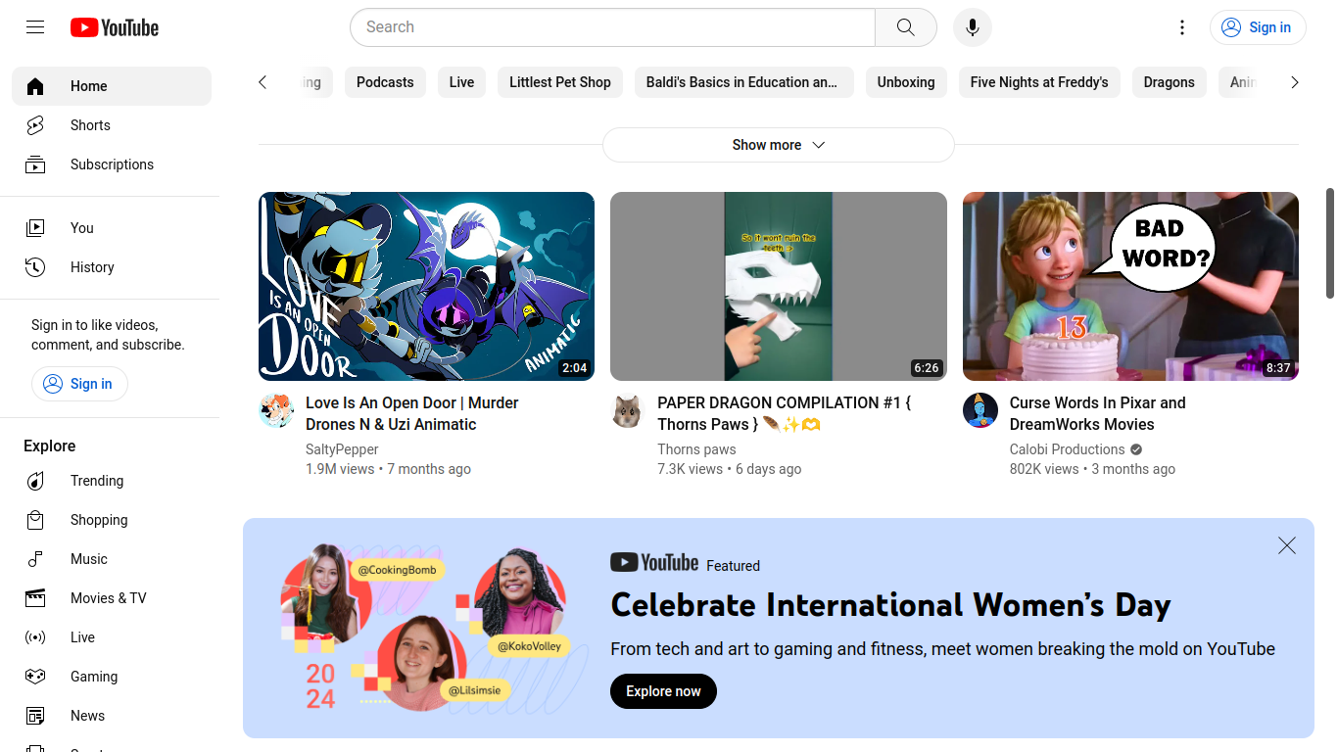1338x752 pixels.
Task: Go to Home in sidebar
Action: pos(112,86)
